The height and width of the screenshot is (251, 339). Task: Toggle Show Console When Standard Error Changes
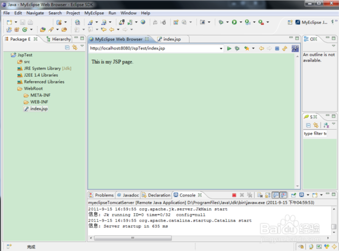[x=283, y=195]
